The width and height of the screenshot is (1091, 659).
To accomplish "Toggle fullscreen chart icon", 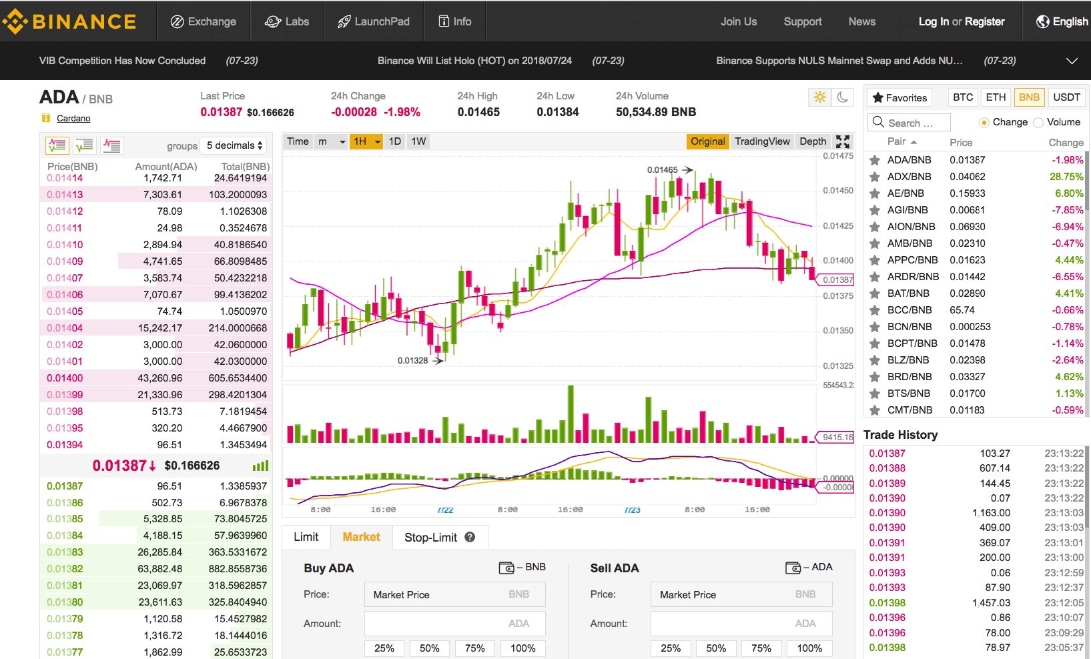I will pyautogui.click(x=843, y=141).
